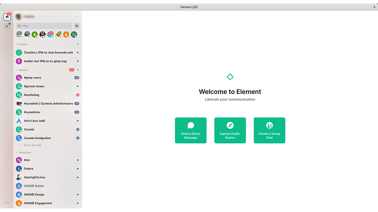This screenshot has height=212, width=378.
Task: Click the Historical section label
Action: (x=25, y=152)
